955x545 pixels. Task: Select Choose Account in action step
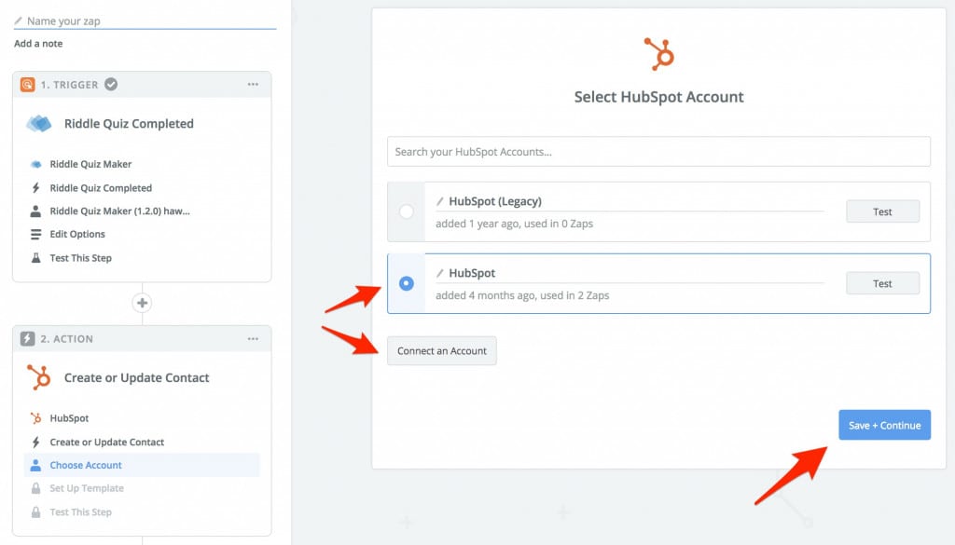tap(142, 465)
